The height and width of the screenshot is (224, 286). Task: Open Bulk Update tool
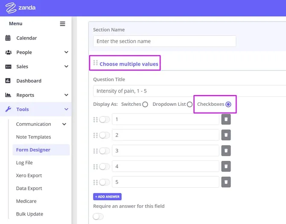click(29, 214)
